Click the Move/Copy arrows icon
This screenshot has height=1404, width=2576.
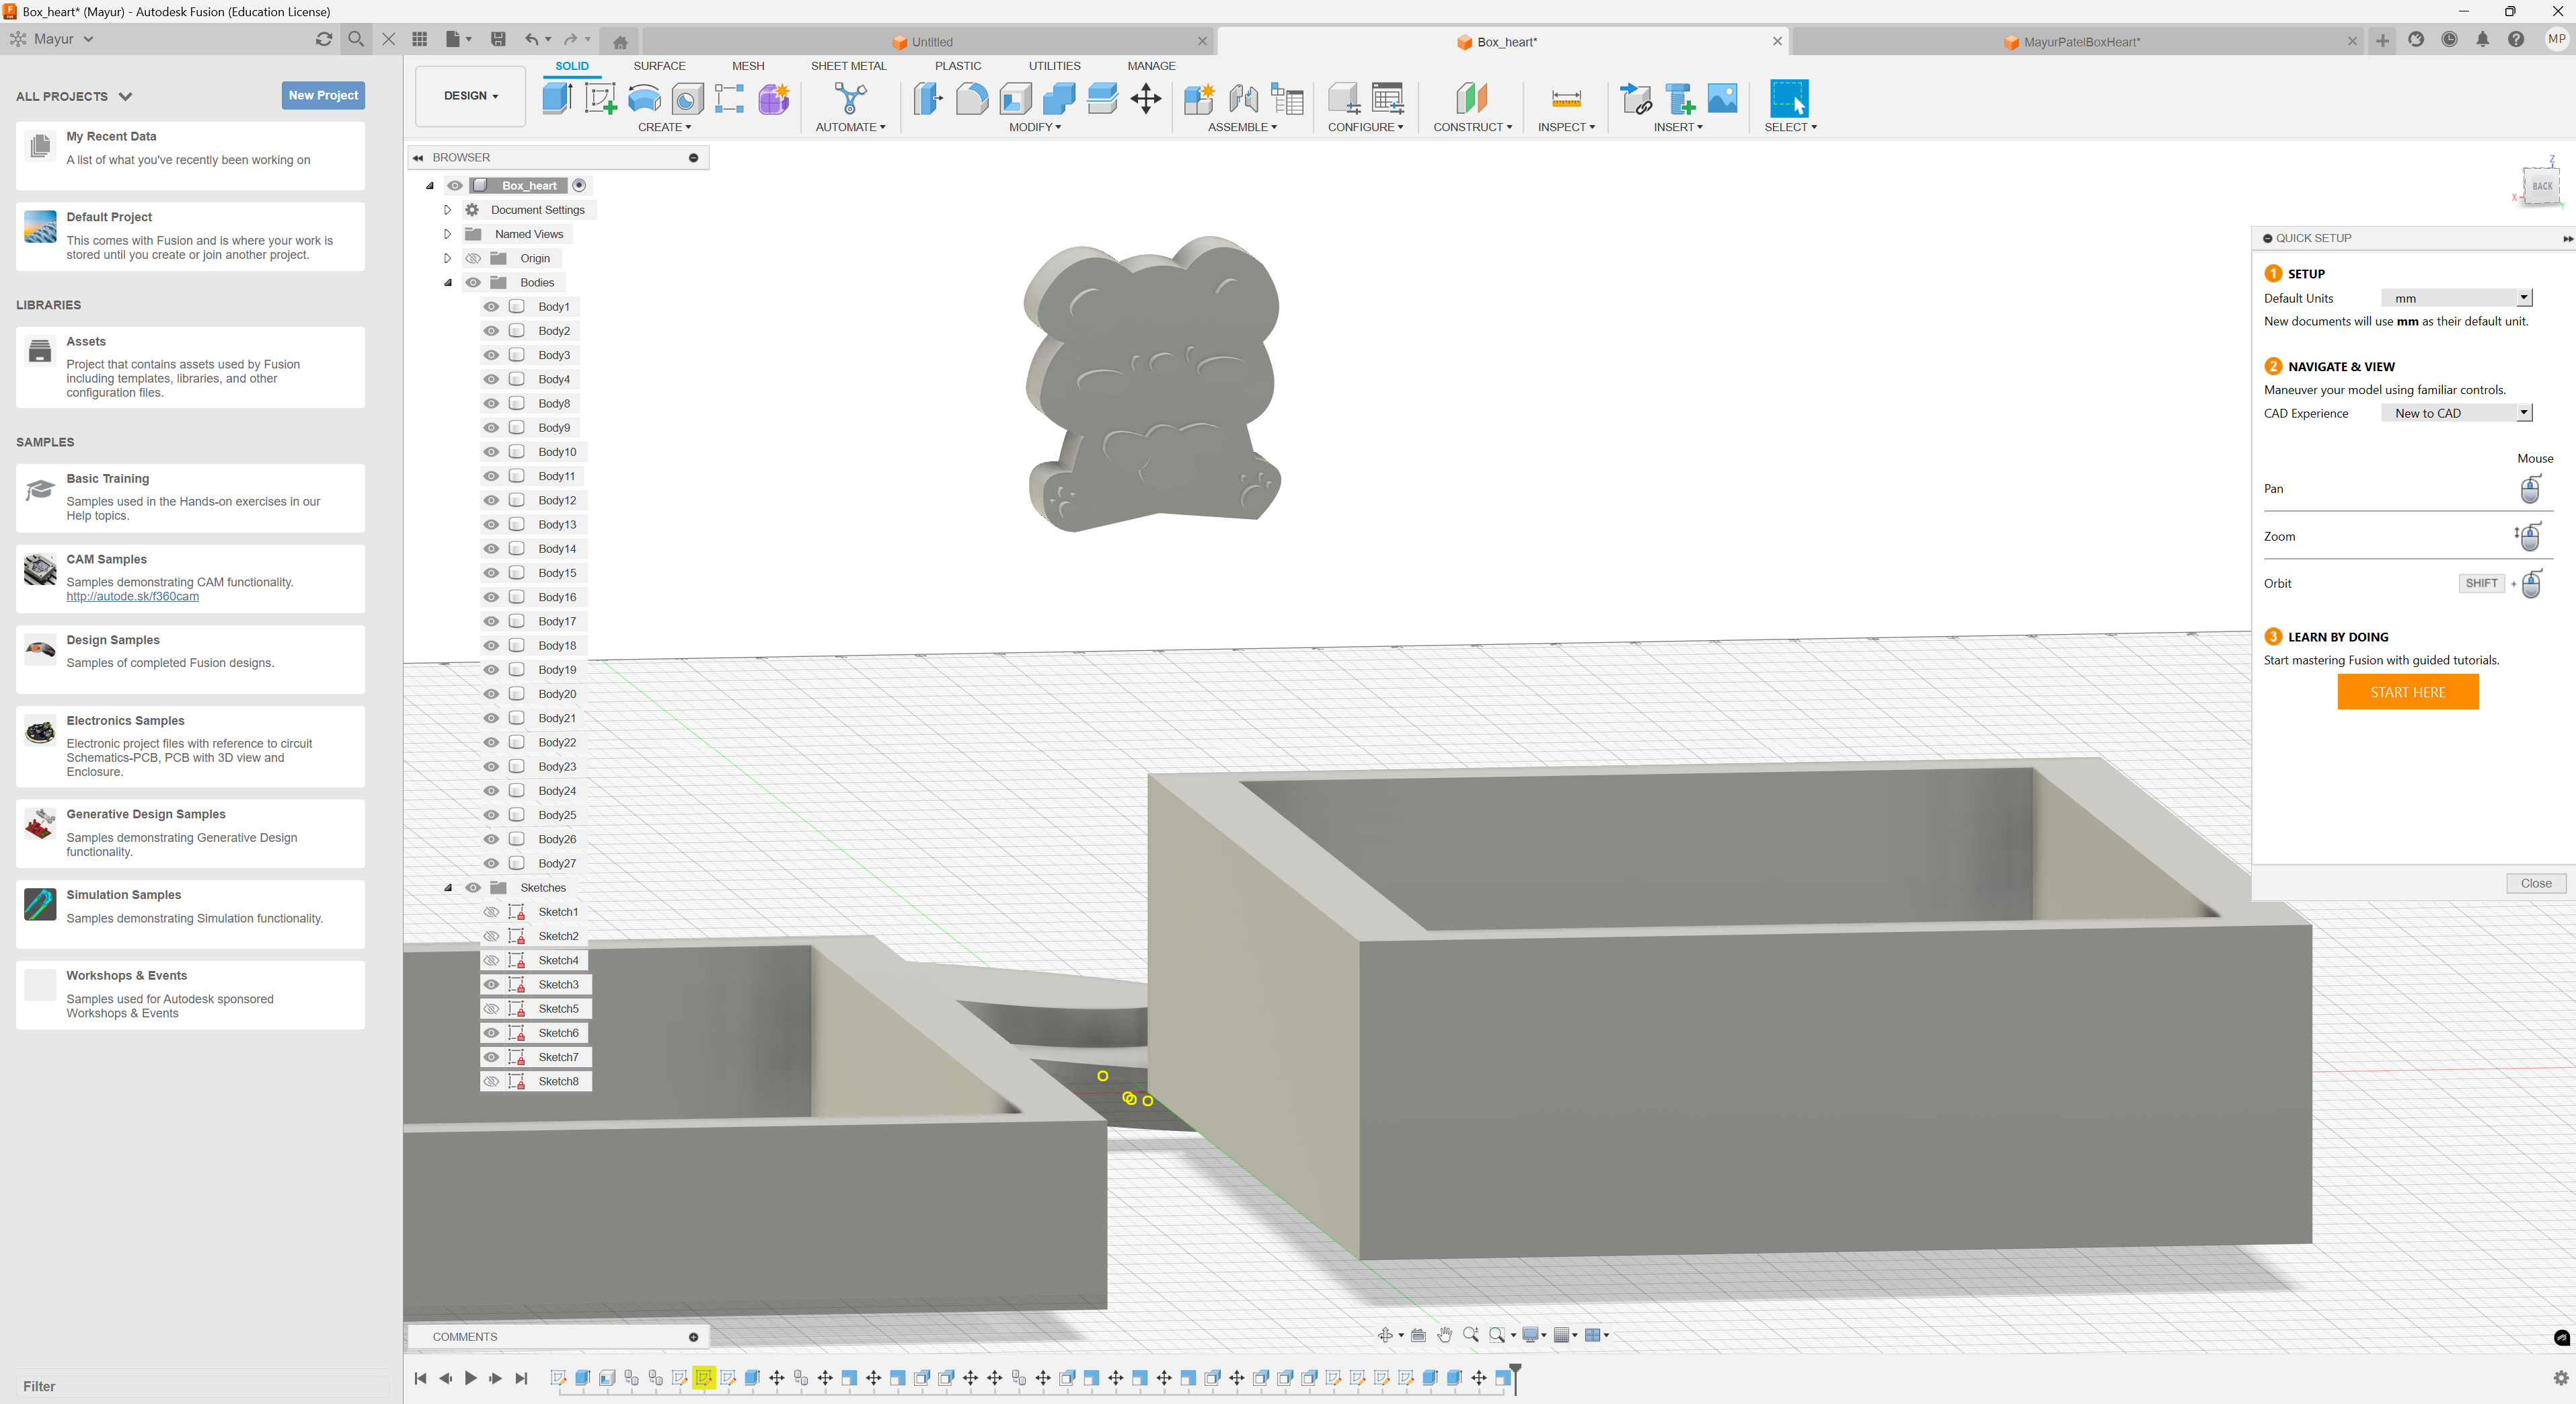point(1145,98)
